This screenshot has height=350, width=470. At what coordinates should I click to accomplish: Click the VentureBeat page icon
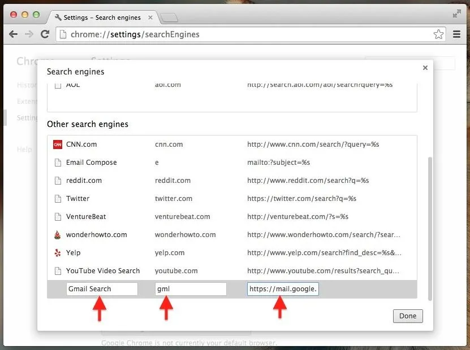pos(58,217)
